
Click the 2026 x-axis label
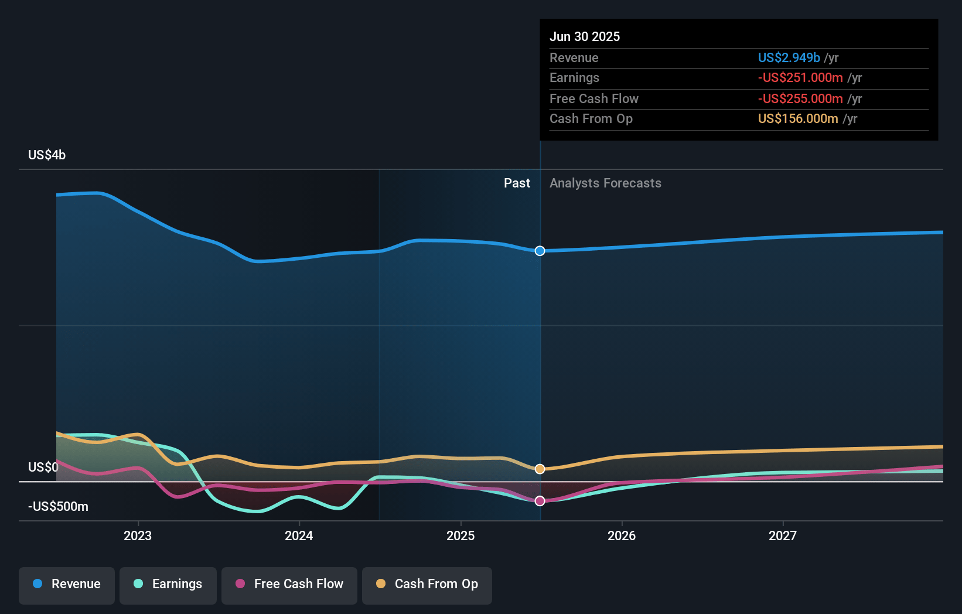[622, 535]
